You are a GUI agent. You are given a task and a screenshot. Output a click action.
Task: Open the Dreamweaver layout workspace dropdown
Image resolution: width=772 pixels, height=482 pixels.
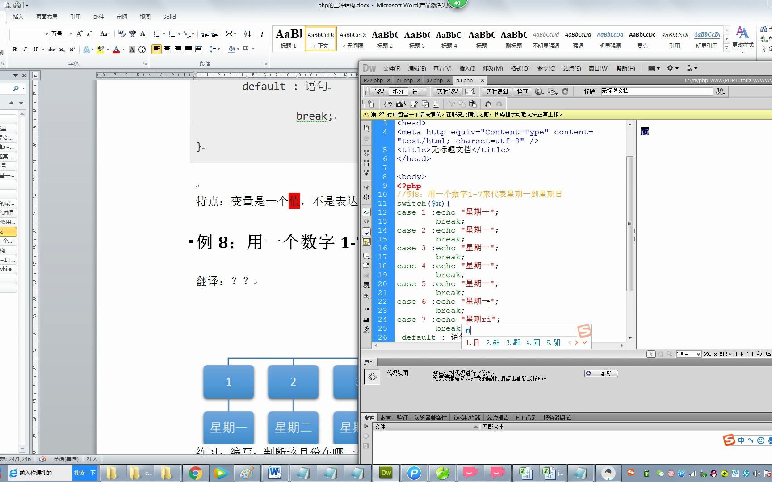654,68
